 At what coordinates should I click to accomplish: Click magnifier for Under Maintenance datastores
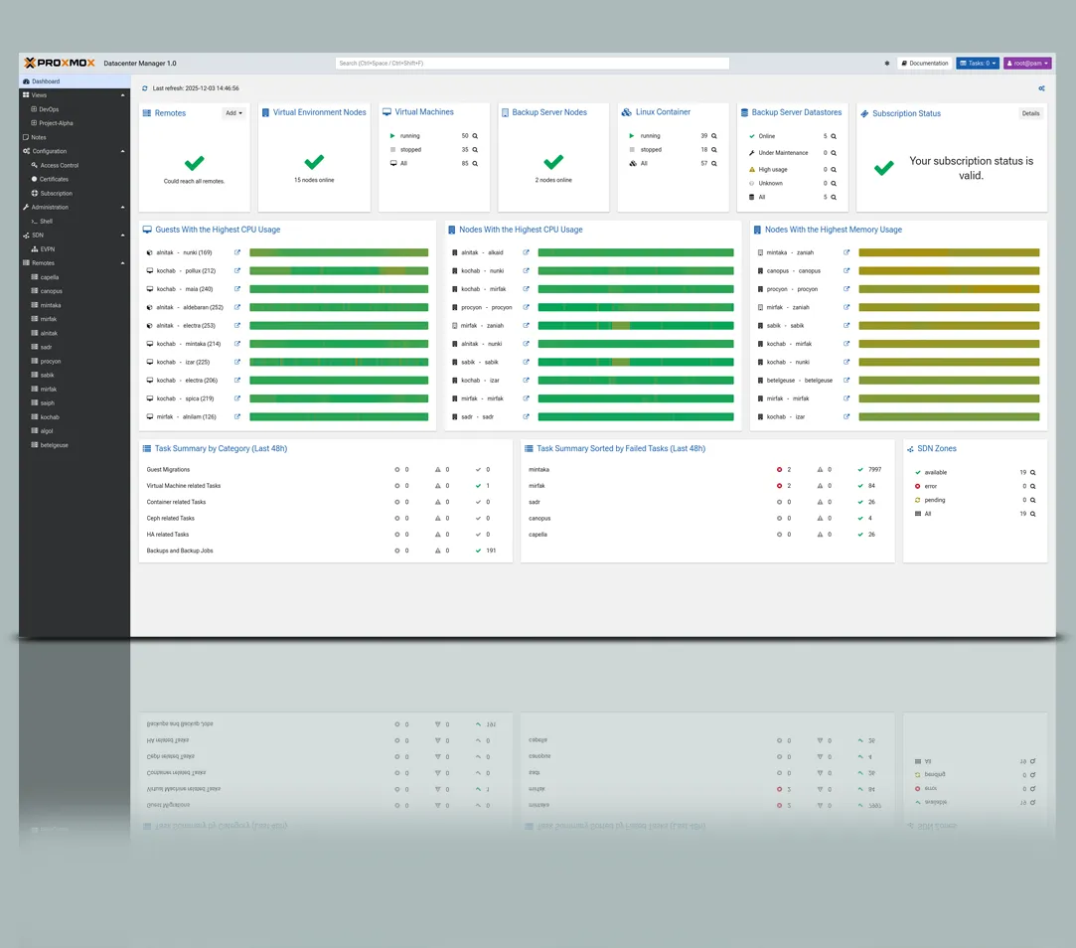click(x=834, y=153)
